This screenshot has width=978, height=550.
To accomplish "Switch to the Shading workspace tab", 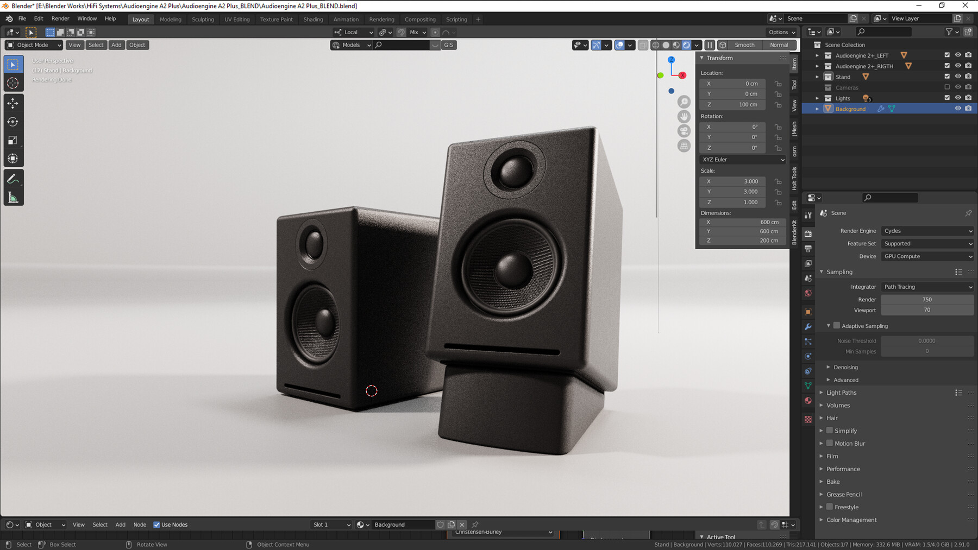I will 313,19.
